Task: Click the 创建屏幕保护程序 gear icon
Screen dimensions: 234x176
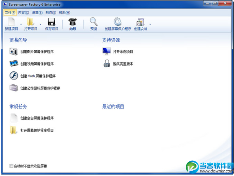Action: coord(118,22)
